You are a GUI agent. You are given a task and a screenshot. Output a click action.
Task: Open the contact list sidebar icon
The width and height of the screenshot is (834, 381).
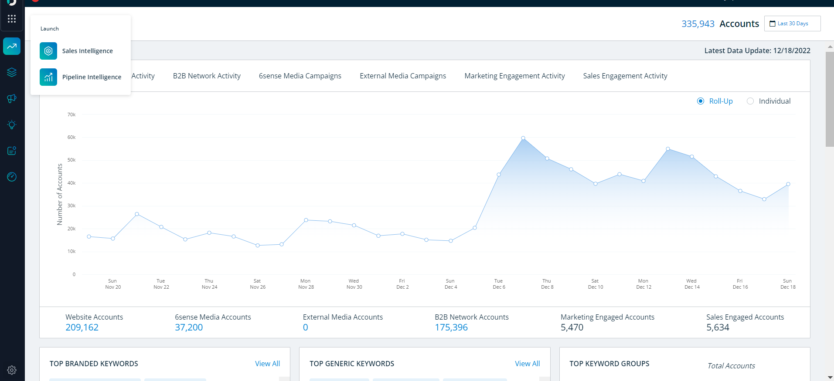click(12, 151)
